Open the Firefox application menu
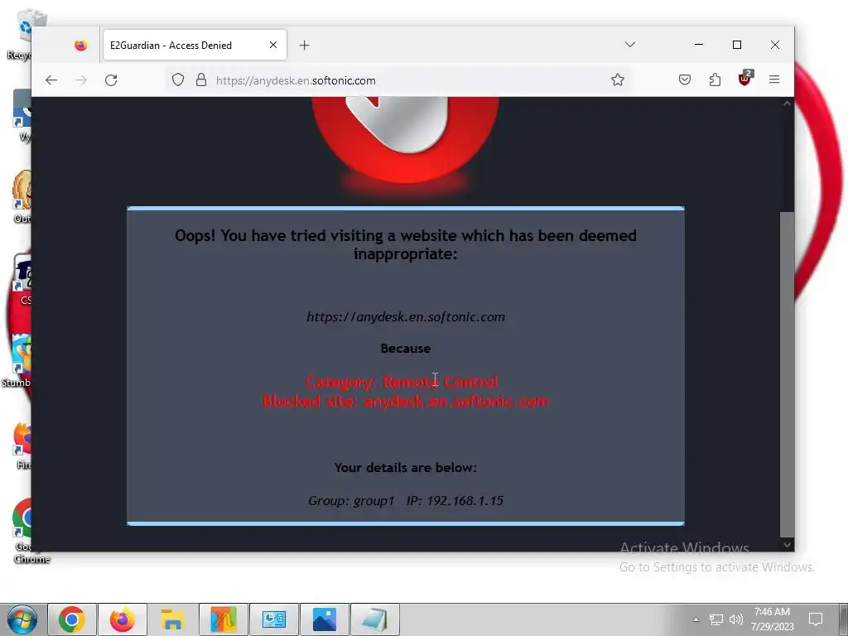The width and height of the screenshot is (848, 636). pyautogui.click(x=774, y=80)
